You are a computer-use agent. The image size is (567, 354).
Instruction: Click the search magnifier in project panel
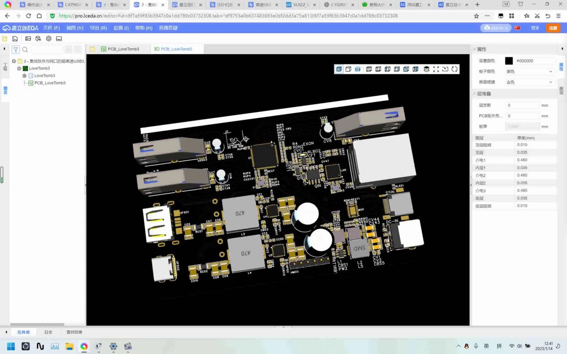[25, 50]
